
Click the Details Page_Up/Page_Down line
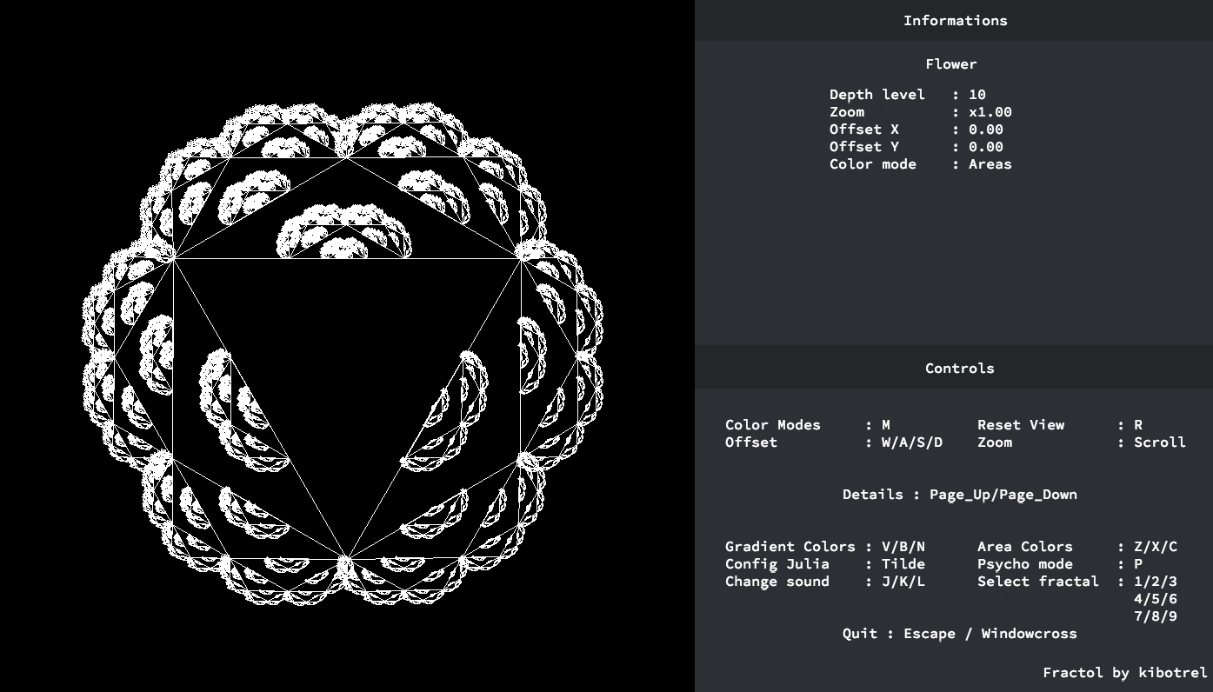959,494
